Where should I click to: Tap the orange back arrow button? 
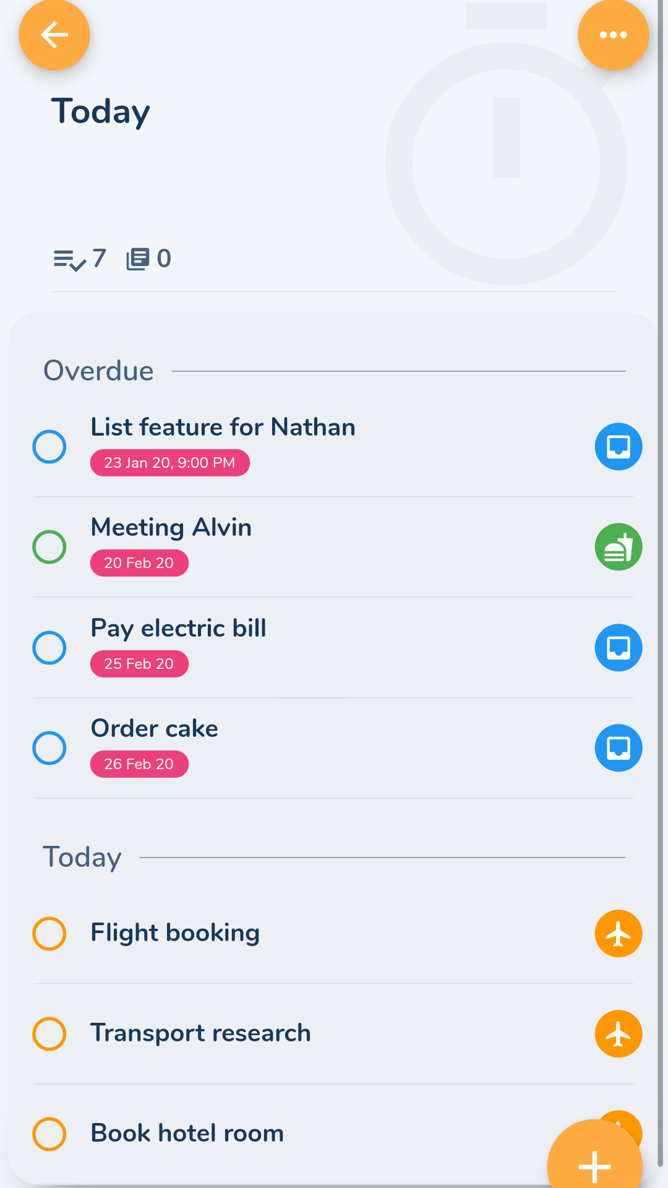point(54,35)
